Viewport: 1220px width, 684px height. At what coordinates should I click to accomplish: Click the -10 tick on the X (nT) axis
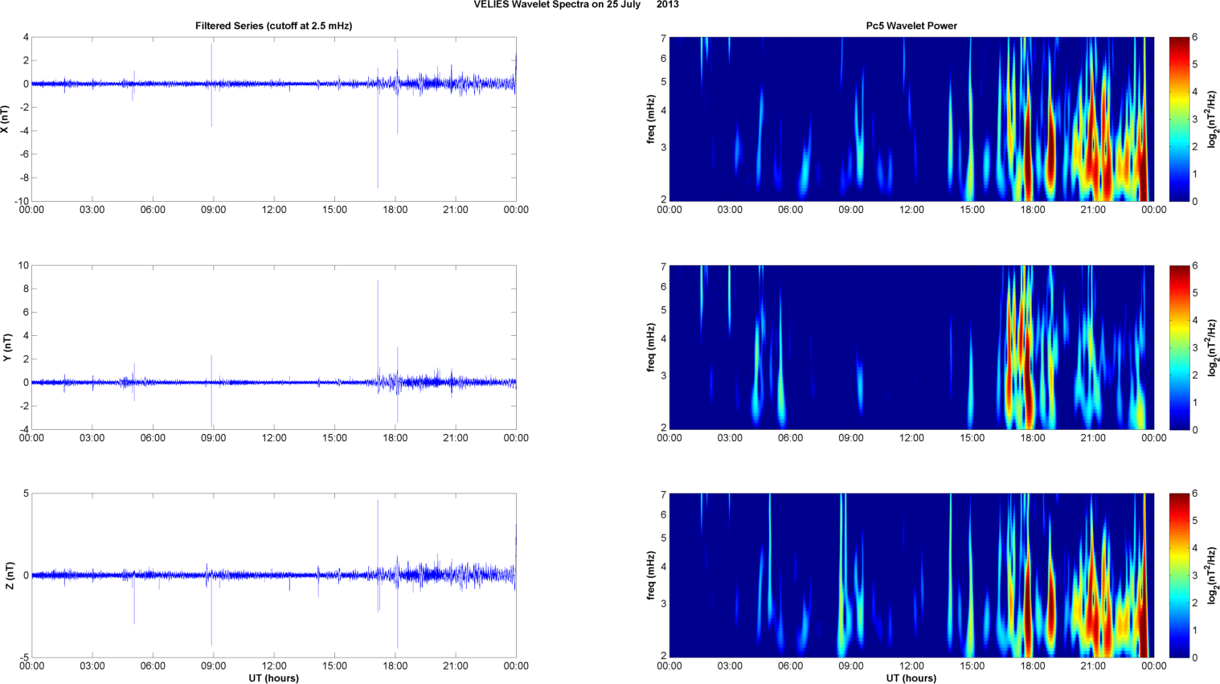click(22, 202)
